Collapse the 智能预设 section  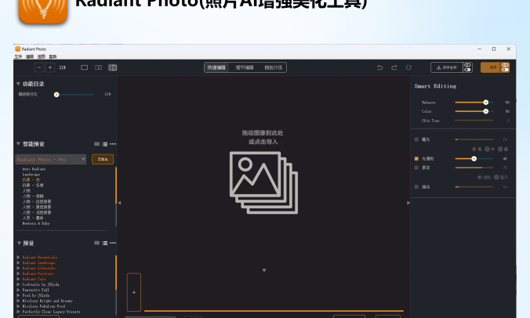tap(18, 144)
